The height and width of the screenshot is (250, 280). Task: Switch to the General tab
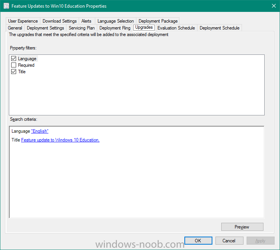pos(15,28)
